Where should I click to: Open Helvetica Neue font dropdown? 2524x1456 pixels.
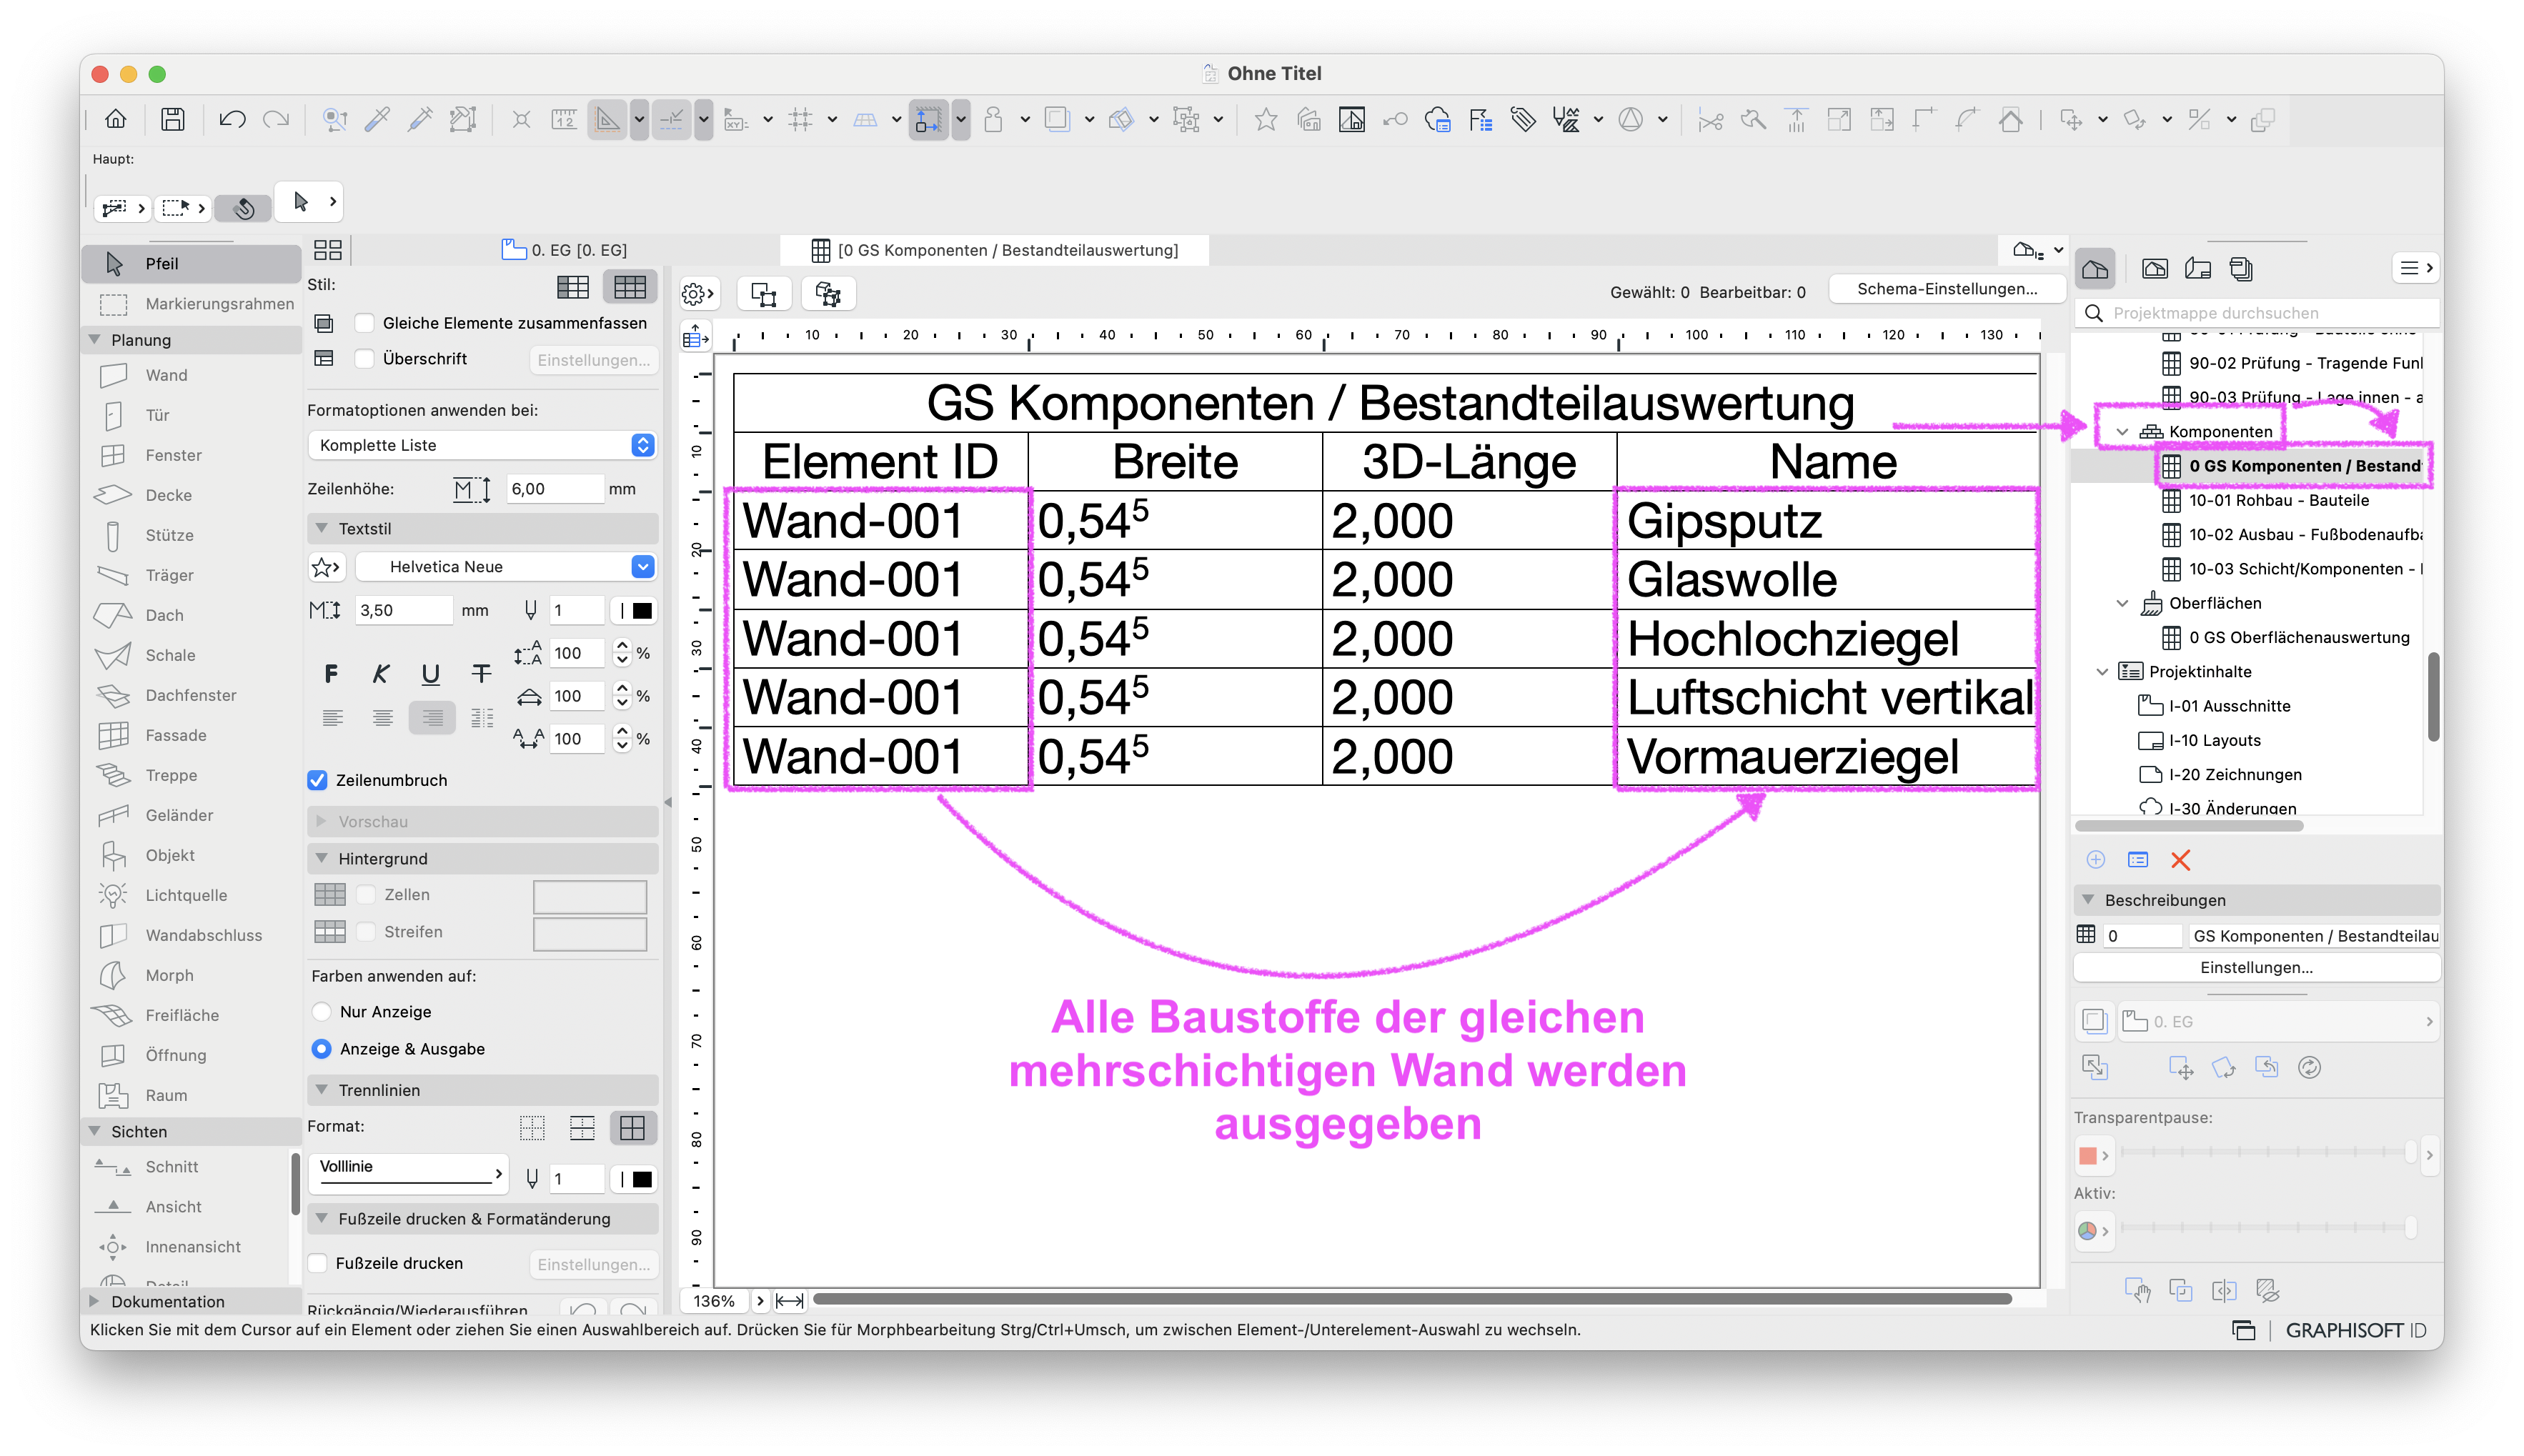505,567
